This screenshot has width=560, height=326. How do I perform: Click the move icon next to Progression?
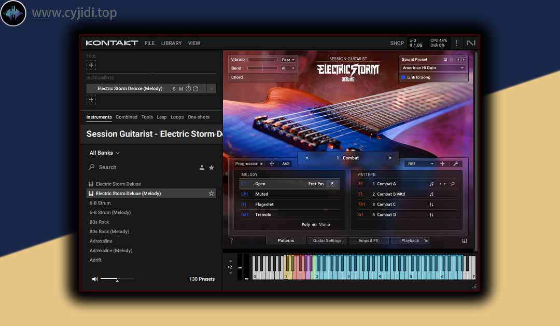272,164
